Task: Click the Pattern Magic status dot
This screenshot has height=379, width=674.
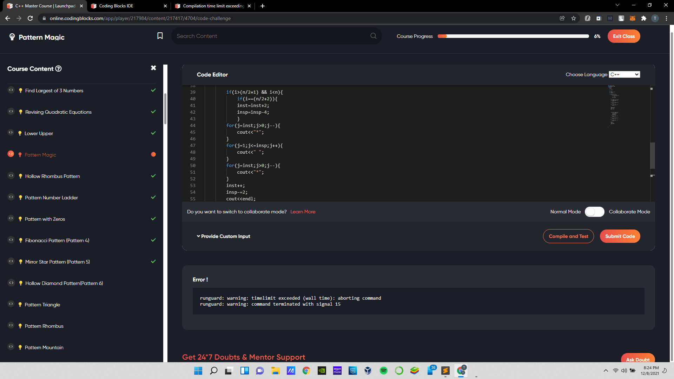Action: (153, 154)
